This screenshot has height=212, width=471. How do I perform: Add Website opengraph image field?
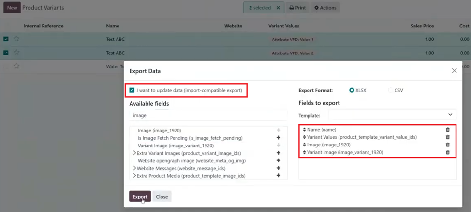[278, 160]
